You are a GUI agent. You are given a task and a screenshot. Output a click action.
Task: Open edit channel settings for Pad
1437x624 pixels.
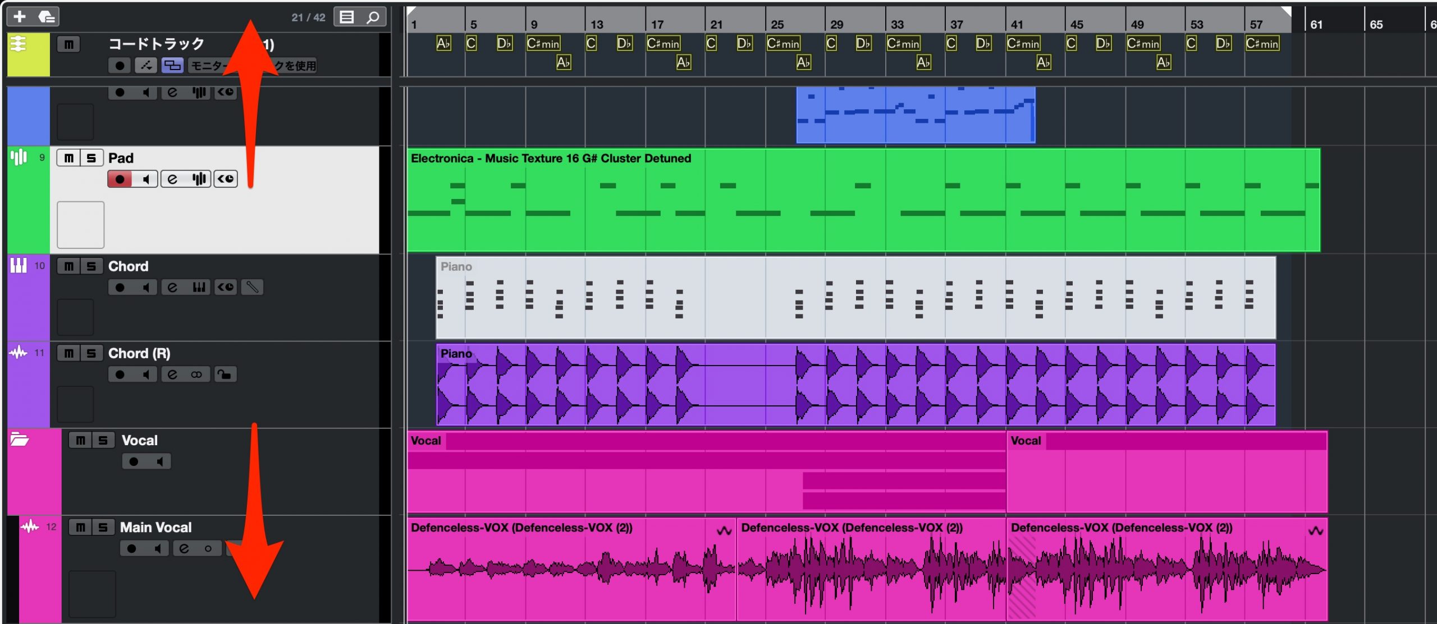[172, 179]
